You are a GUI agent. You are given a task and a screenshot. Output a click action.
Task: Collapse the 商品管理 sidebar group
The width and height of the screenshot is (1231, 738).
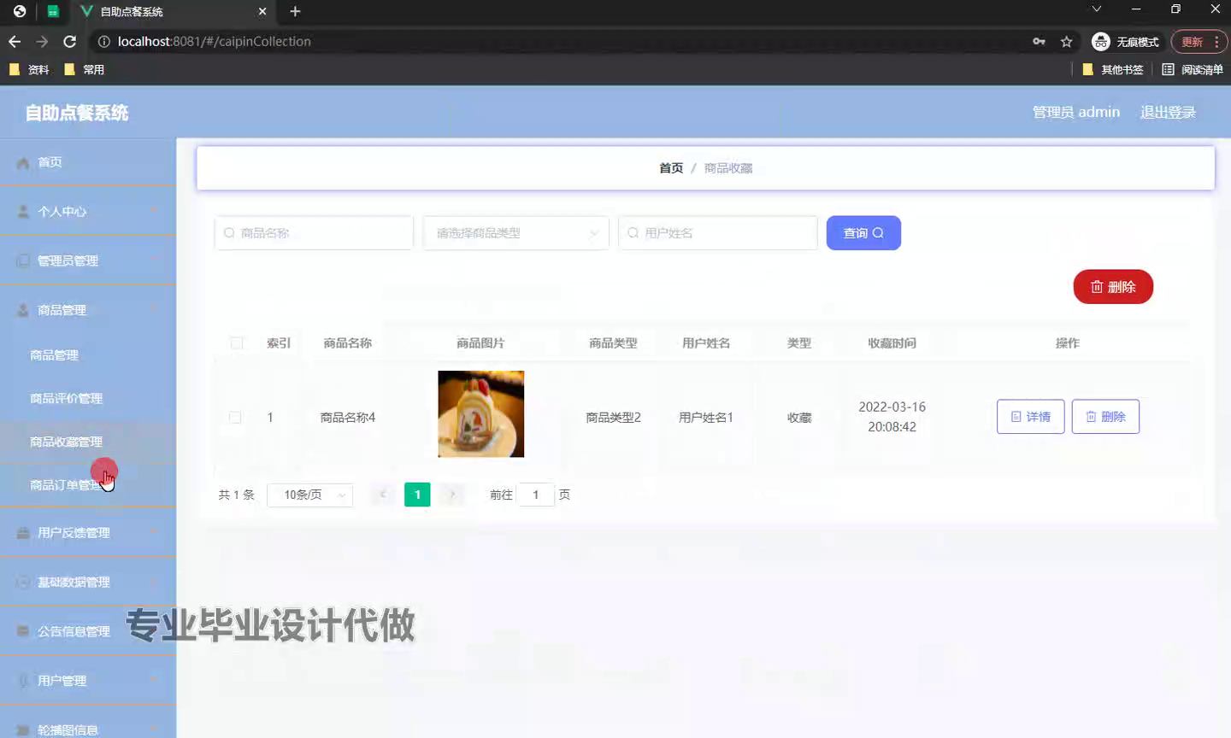88,310
